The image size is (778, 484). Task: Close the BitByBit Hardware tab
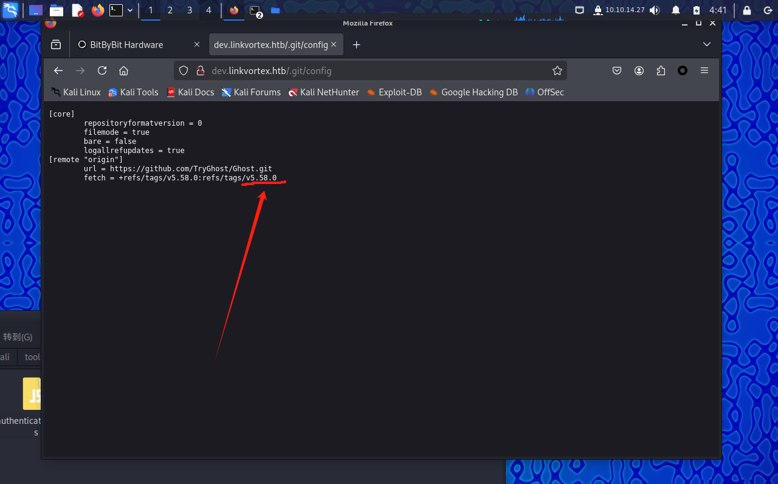tap(197, 45)
